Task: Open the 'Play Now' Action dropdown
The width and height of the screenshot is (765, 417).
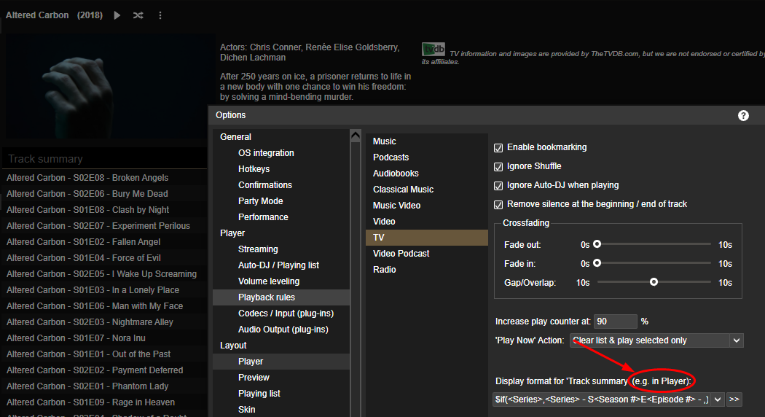Action: pos(656,340)
